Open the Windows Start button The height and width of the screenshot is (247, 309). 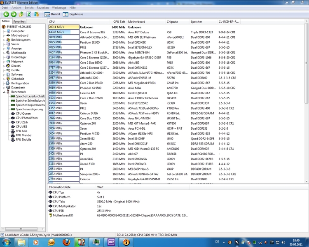click(x=6, y=242)
